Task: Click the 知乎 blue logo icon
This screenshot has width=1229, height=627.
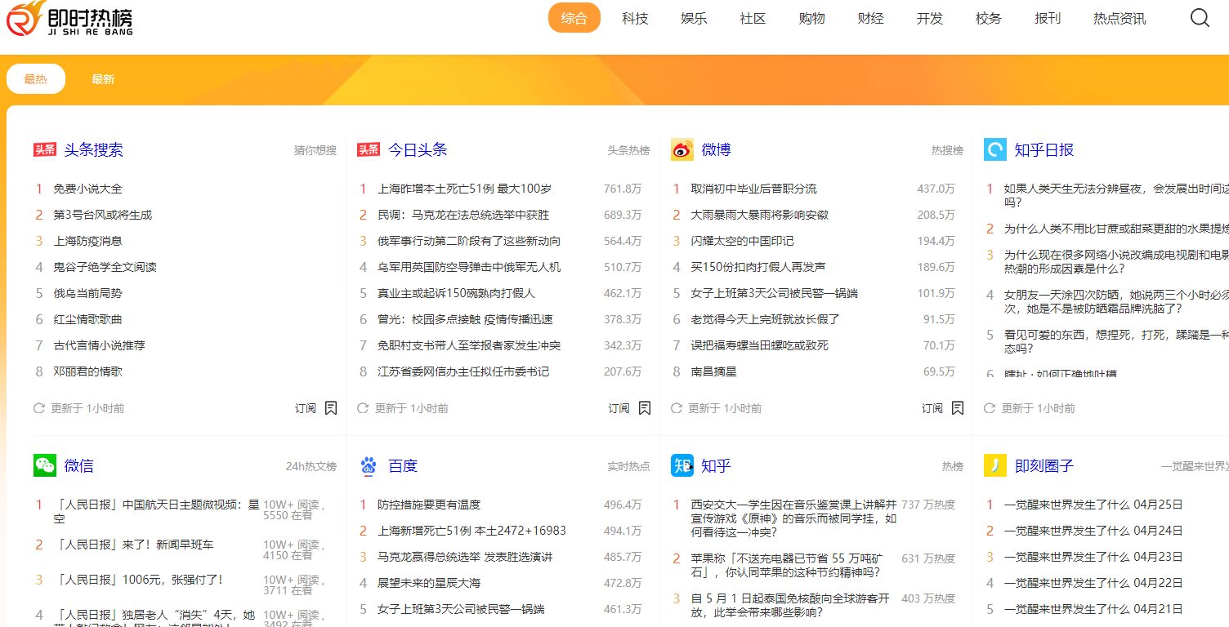Action: click(x=682, y=465)
